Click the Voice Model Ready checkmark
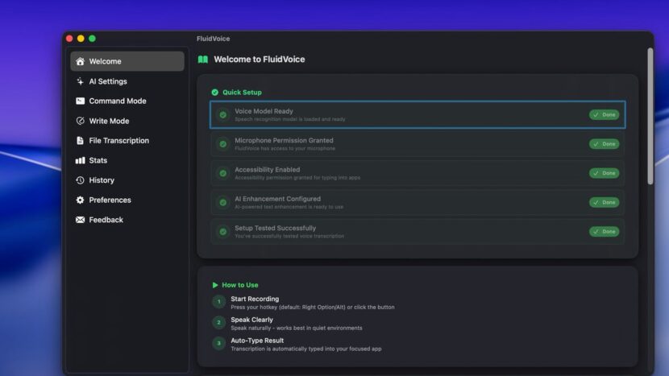The image size is (669, 376). pos(222,115)
